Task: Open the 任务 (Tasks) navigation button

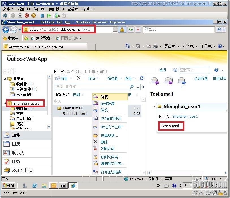Action: 27,162
